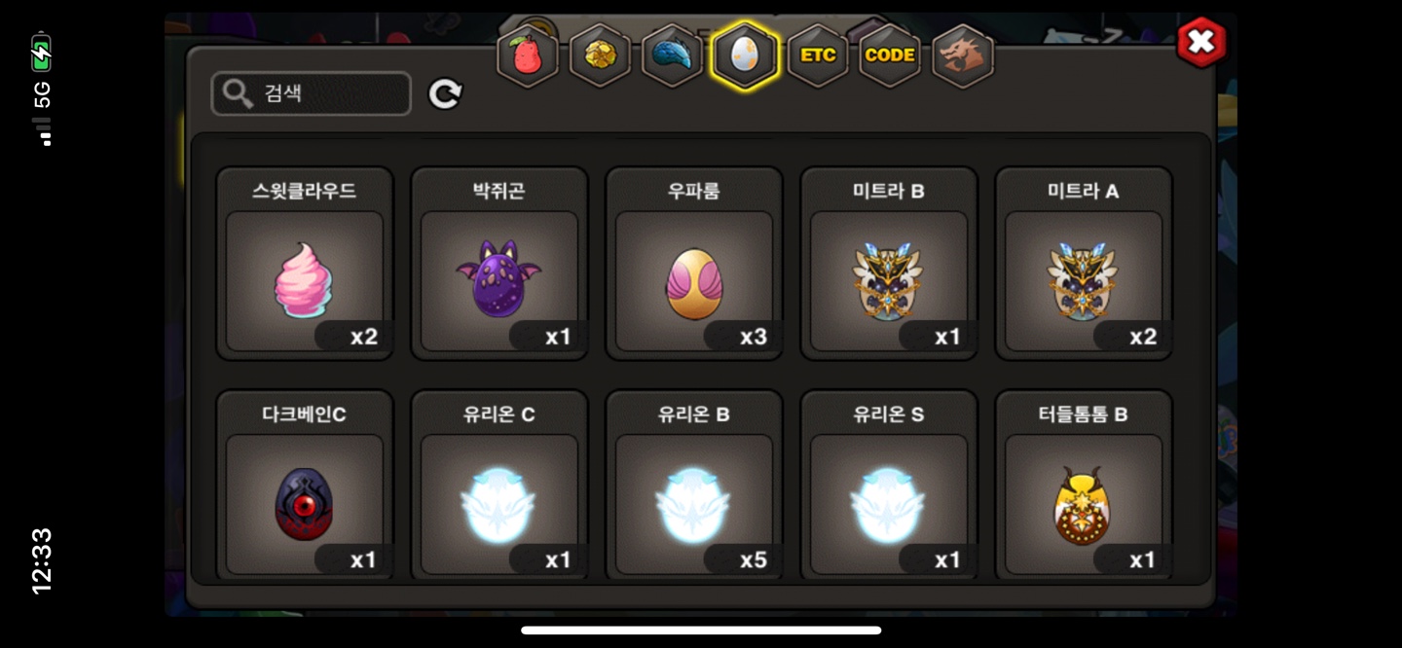The height and width of the screenshot is (648, 1402).
Task: Close the inventory window with red X
Action: click(1201, 42)
